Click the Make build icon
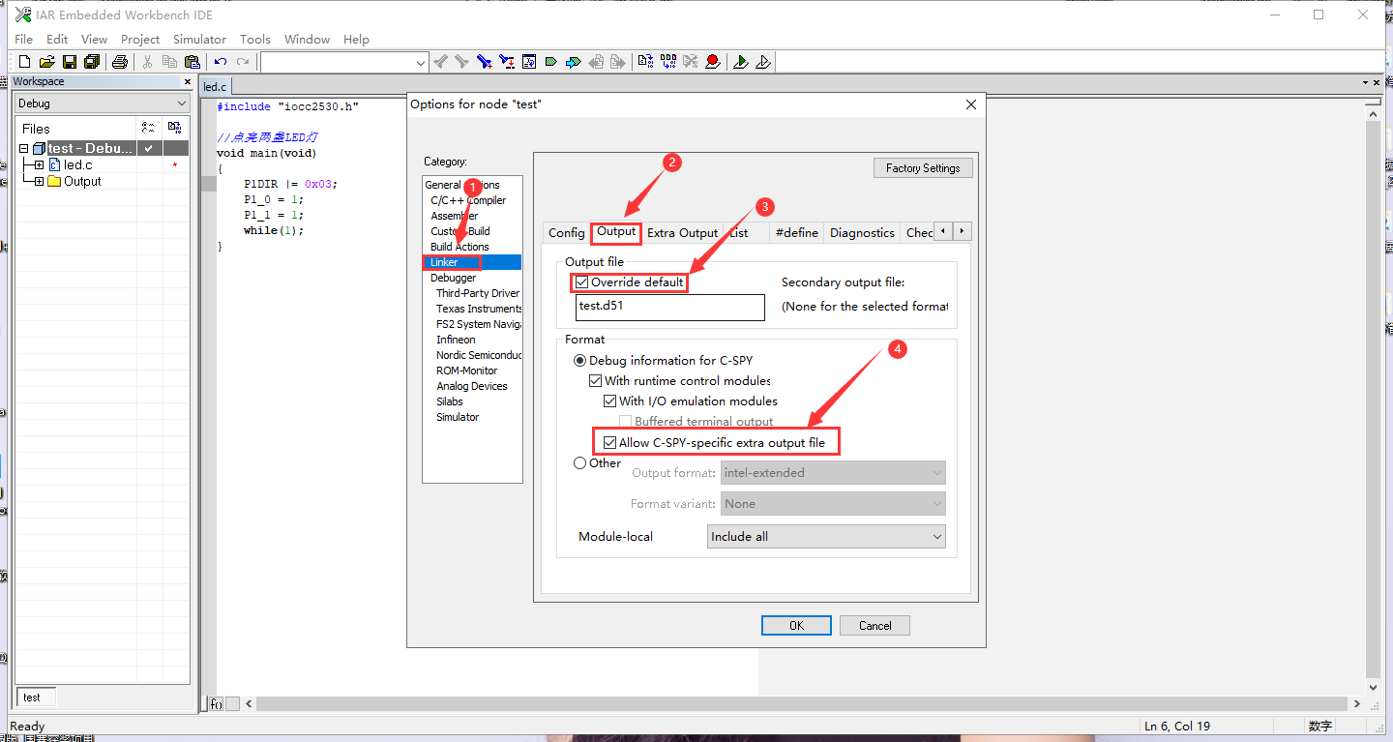The width and height of the screenshot is (1393, 742). click(667, 62)
